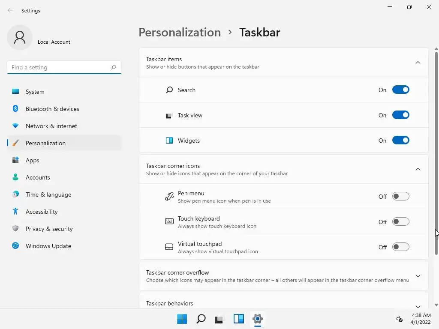Open Task view from the taskbar

[x=219, y=319]
